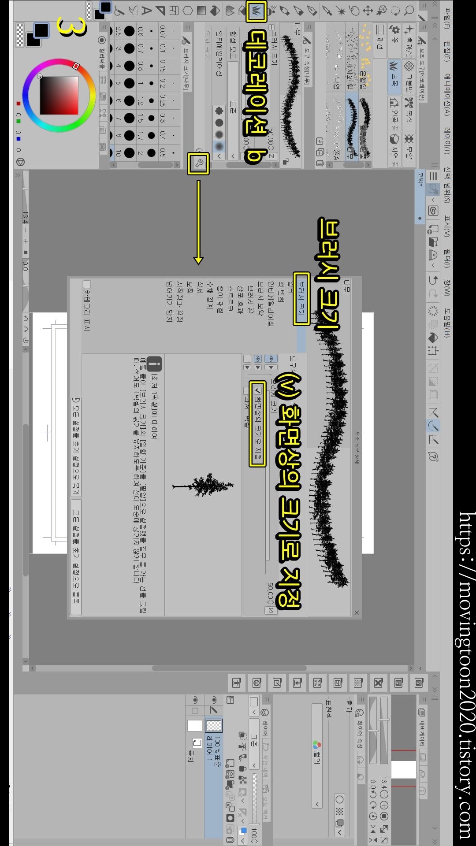Select the Move layer cross-arrows tool
Image resolution: width=476 pixels, height=846 pixels.
click(x=368, y=10)
